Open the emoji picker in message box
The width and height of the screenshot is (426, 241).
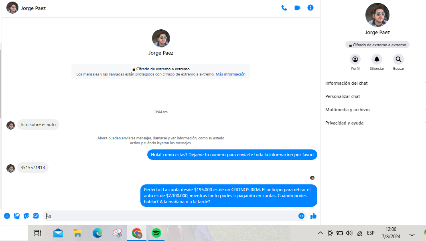(301, 216)
